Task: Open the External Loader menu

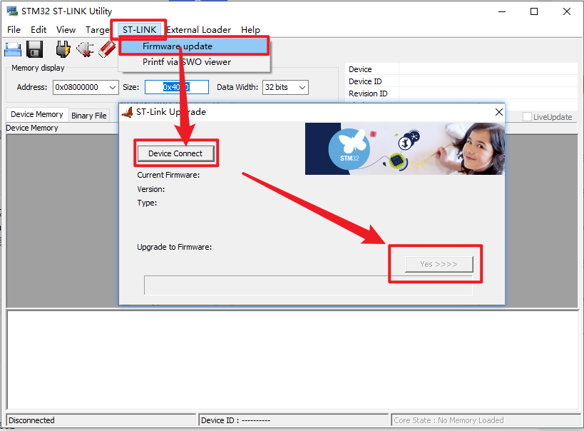Action: click(198, 29)
